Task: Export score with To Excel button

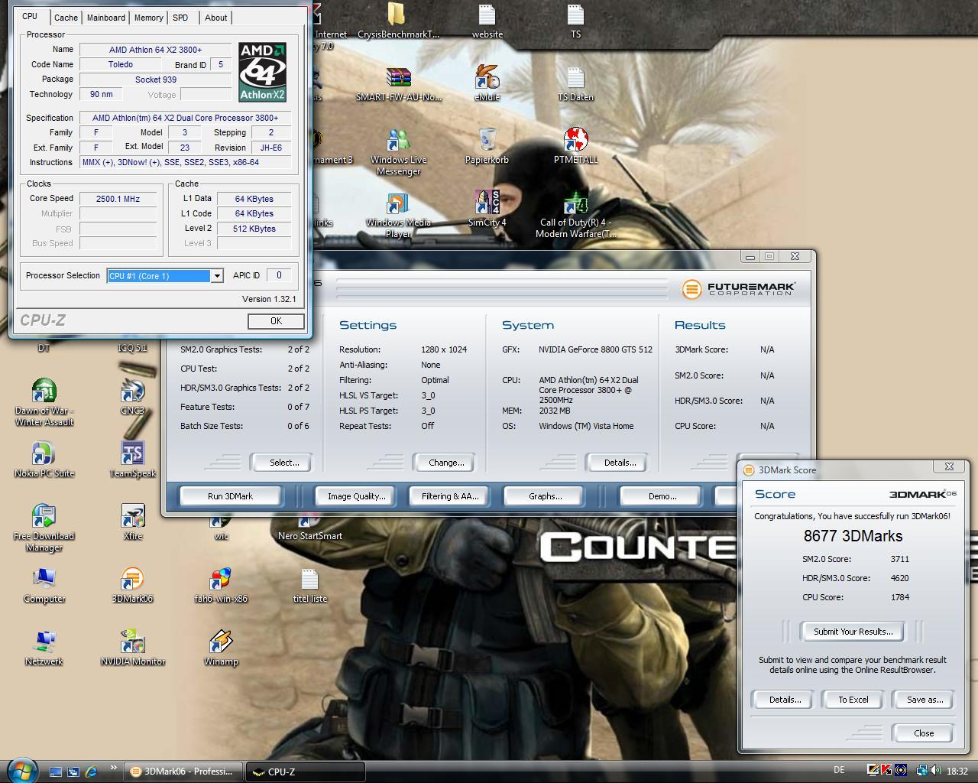Action: (x=853, y=700)
